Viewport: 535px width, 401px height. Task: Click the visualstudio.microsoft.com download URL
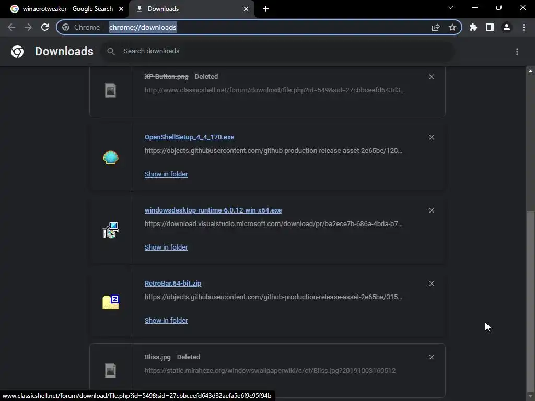(x=273, y=223)
